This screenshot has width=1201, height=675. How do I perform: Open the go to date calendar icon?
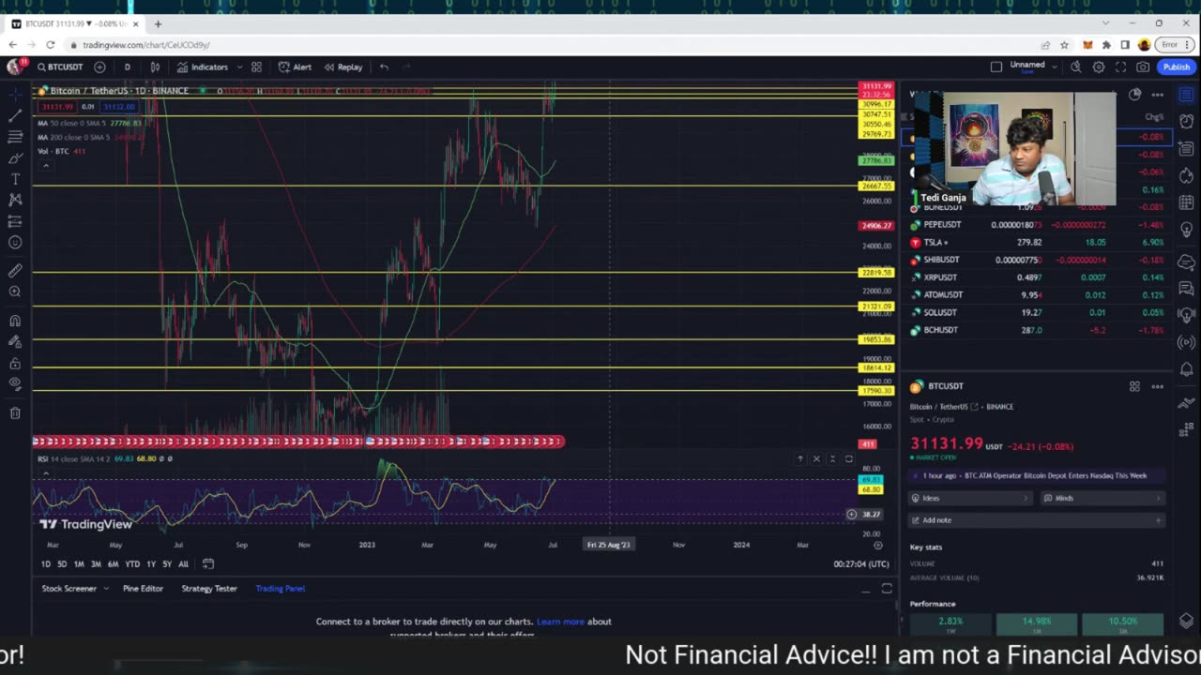point(208,563)
